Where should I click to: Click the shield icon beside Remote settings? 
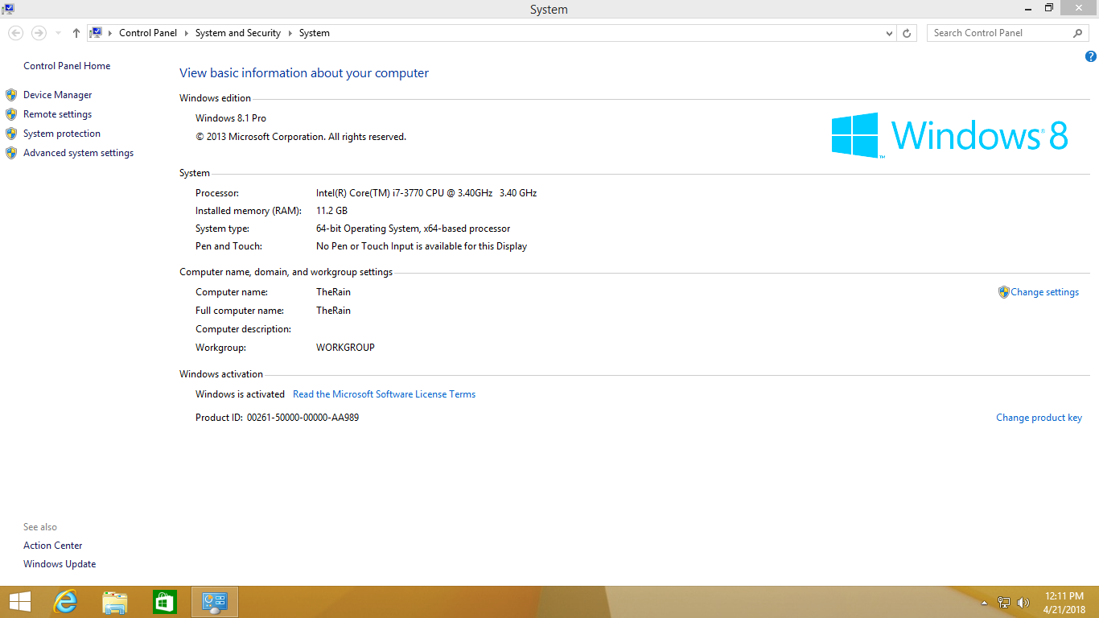click(11, 114)
